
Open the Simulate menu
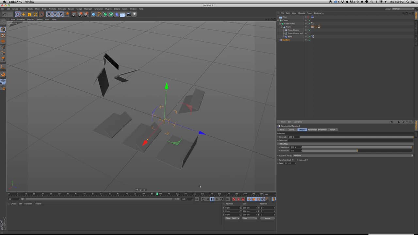(x=62, y=9)
